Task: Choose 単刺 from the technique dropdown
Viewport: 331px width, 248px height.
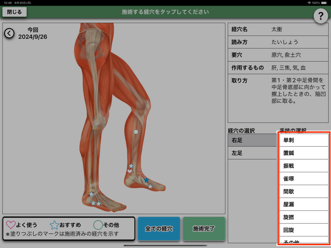Action: click(x=303, y=140)
